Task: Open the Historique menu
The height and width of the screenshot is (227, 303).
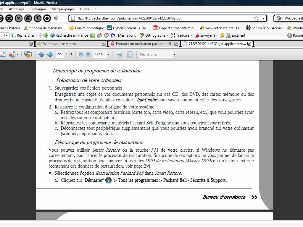Action: (38, 9)
